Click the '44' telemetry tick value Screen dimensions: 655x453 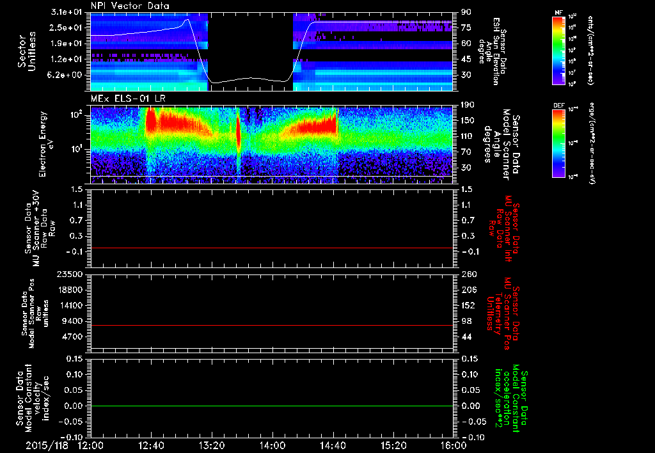click(466, 337)
